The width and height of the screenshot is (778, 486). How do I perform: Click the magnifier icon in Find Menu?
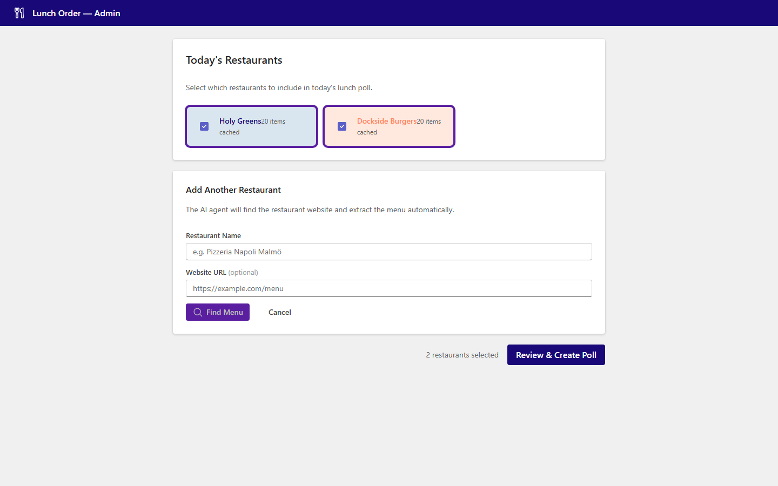pyautogui.click(x=198, y=312)
